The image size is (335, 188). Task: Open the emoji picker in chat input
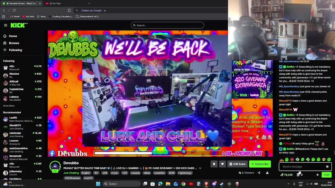pyautogui.click(x=327, y=167)
